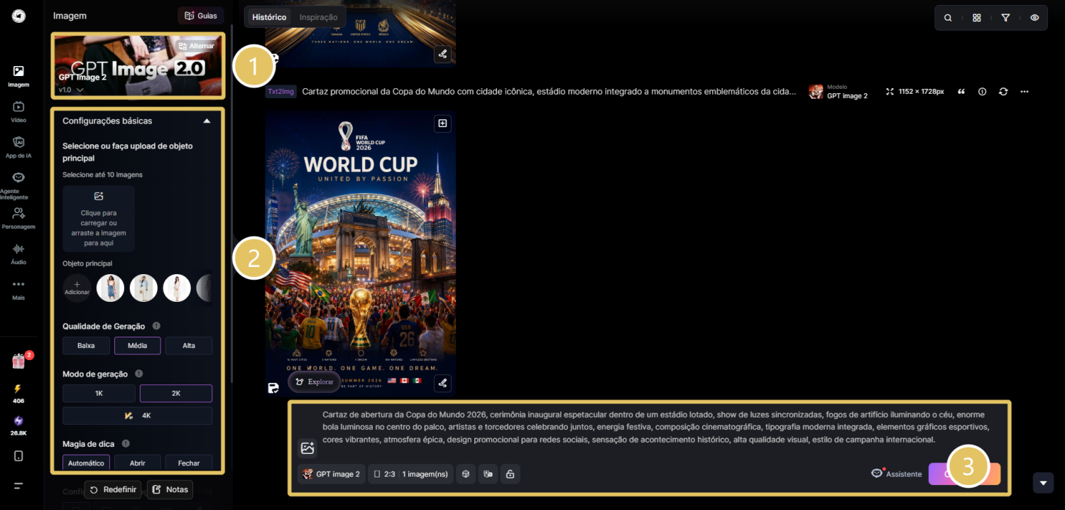Click into the prompt text field
Viewport: 1065px width, 510px height.
[655, 427]
